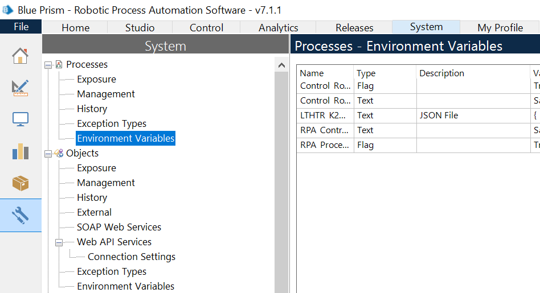Click the Processes node icon in tree
Viewport: 540px width, 293px height.
point(59,65)
